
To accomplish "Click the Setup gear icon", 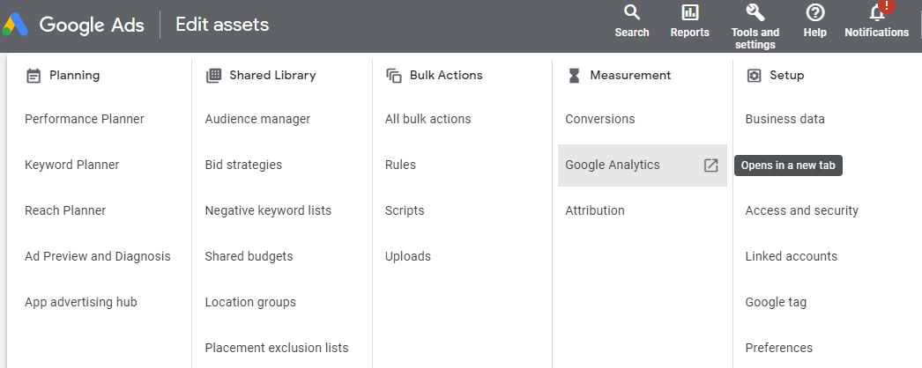I will (754, 76).
